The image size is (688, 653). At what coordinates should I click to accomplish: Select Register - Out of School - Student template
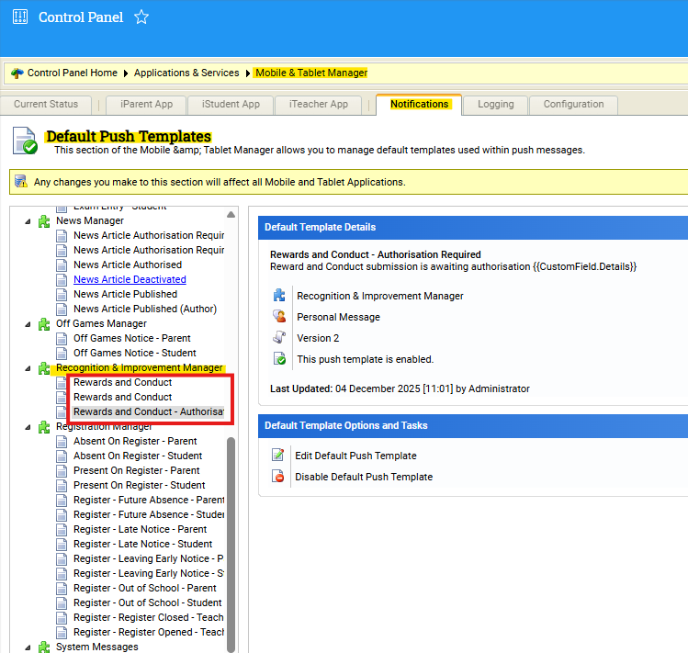click(147, 602)
